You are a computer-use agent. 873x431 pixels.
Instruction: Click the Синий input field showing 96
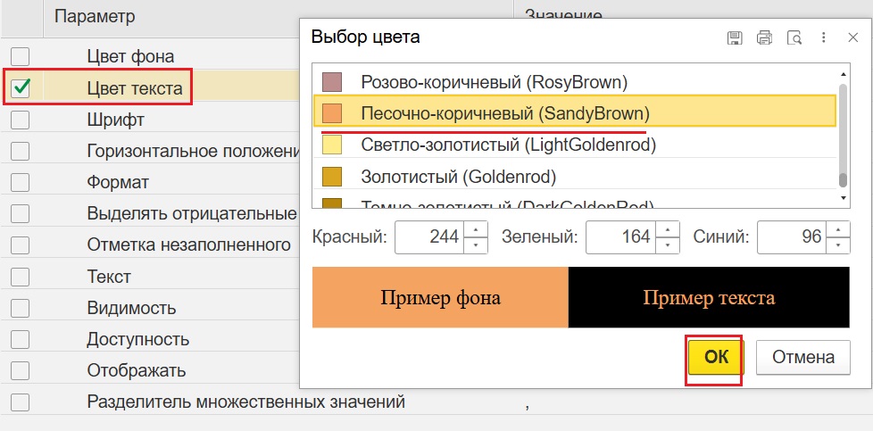792,237
